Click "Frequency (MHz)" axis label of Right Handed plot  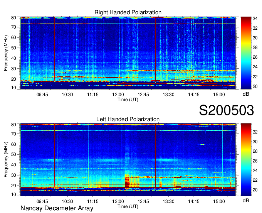click(x=6, y=53)
